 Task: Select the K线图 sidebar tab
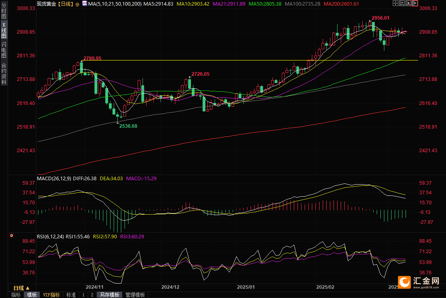[4, 30]
